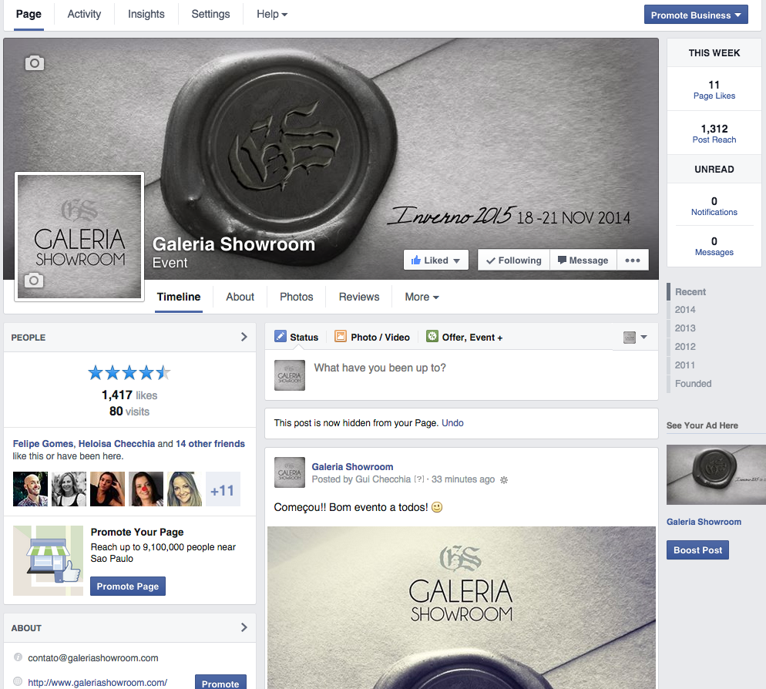Open the More tab dropdown
Image resolution: width=766 pixels, height=689 pixels.
(x=422, y=297)
